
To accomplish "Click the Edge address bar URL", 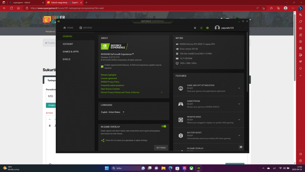I will [x=67, y=8].
